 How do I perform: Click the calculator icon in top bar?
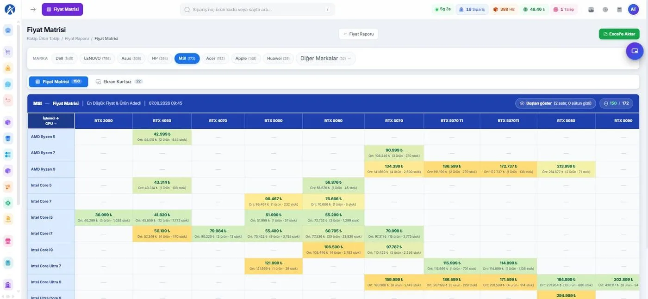tap(619, 9)
